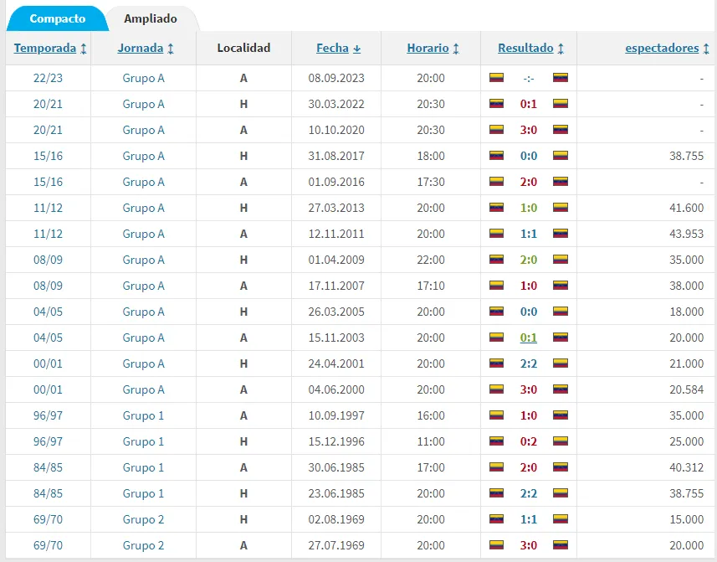Click the flag after the 1:1 result from 12.11.2011
Screen dimensions: 717x562
pyautogui.click(x=559, y=234)
